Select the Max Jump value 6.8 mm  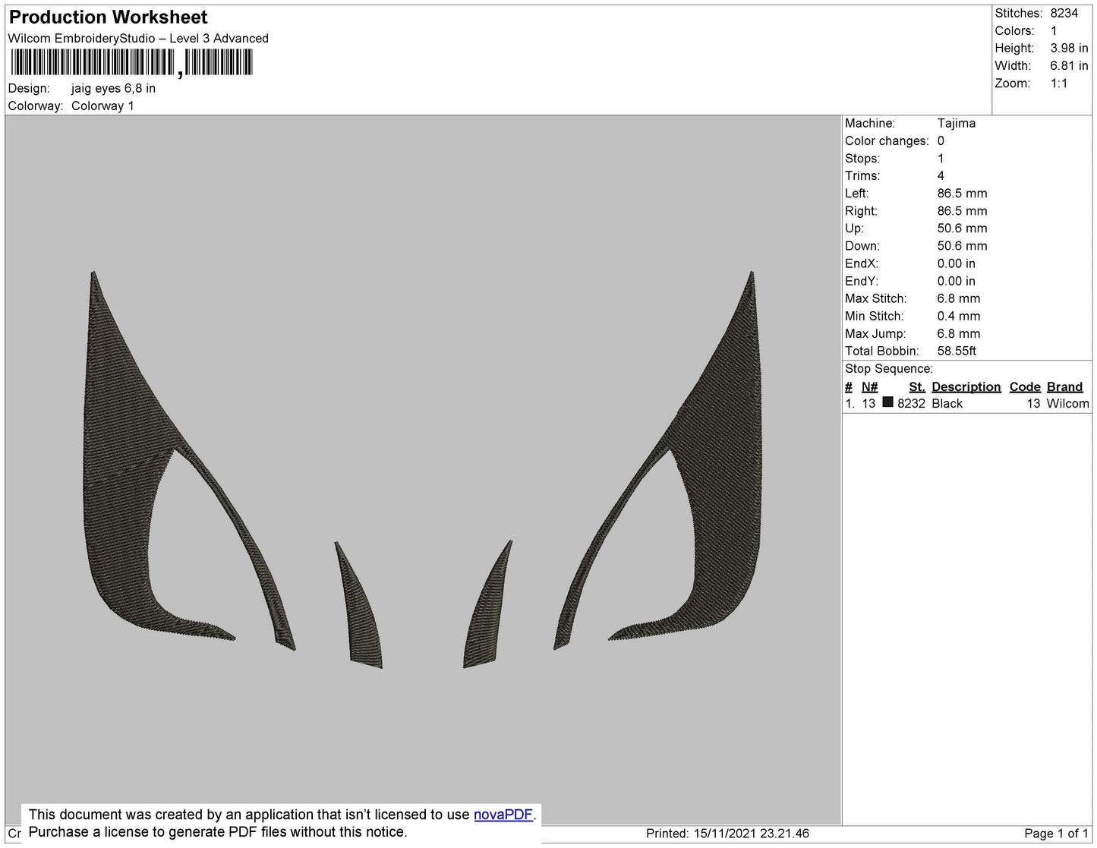click(958, 333)
